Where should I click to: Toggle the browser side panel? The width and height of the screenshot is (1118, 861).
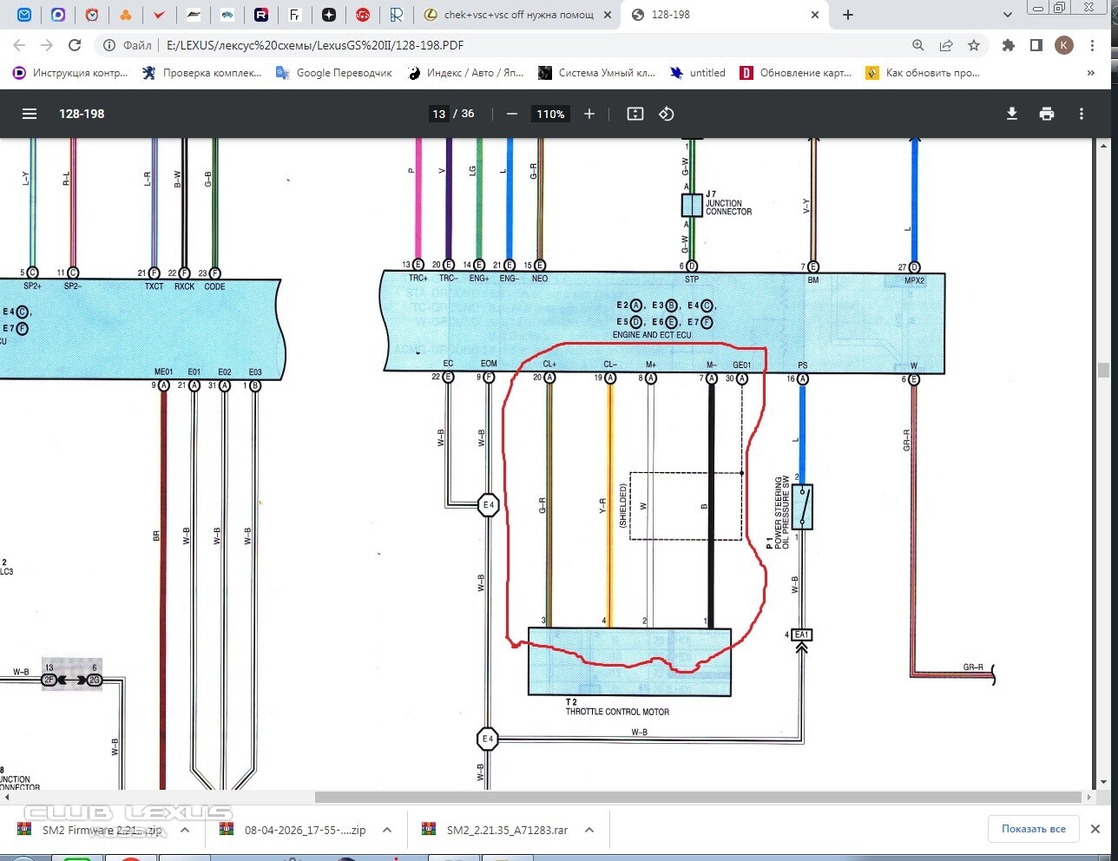tap(1036, 45)
